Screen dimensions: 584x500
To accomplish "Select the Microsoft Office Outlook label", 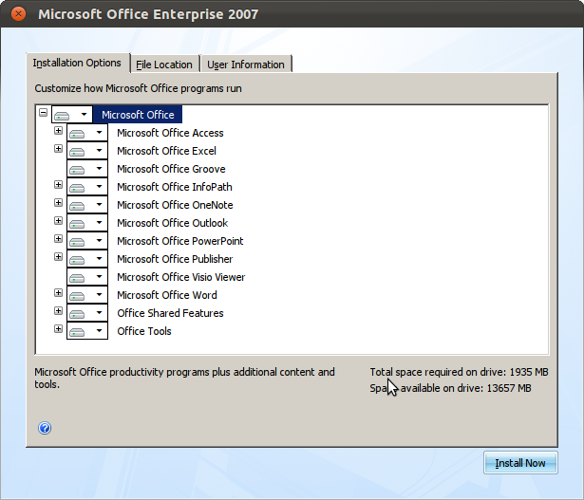I will 173,223.
